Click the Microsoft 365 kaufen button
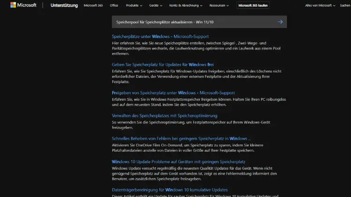The width and height of the screenshot is (351, 197). [253, 5]
